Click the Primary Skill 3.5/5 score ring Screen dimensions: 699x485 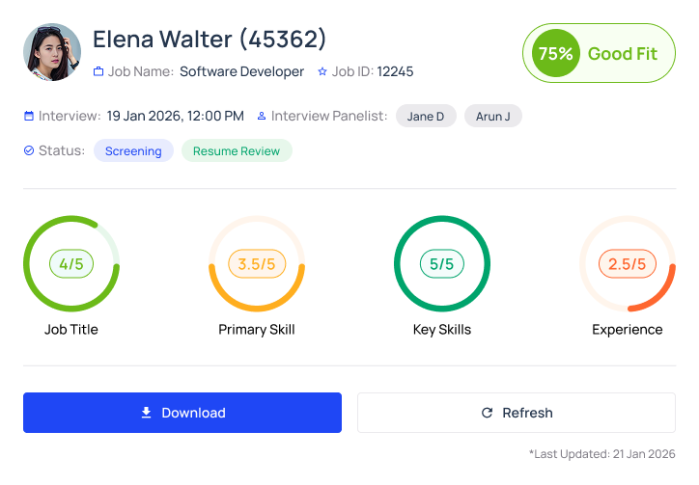tap(257, 264)
